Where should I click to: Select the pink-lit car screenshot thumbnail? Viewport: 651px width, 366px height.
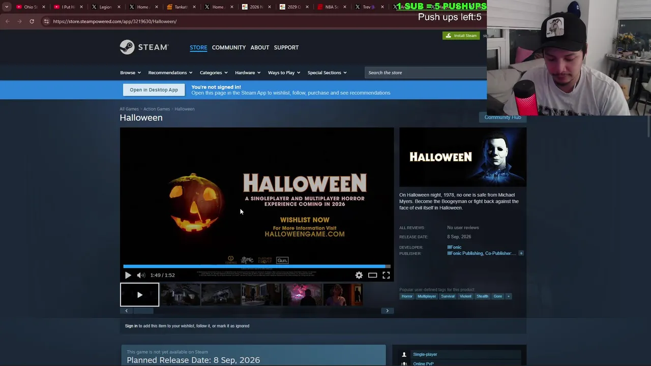point(302,295)
